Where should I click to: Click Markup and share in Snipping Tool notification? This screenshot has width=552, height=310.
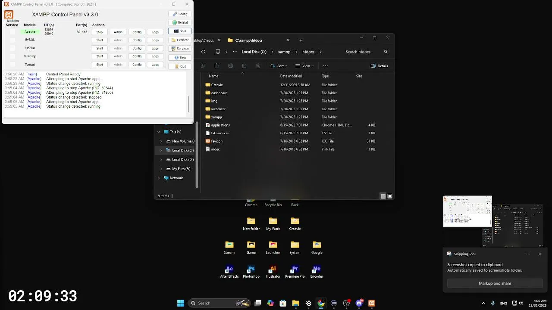(x=495, y=283)
